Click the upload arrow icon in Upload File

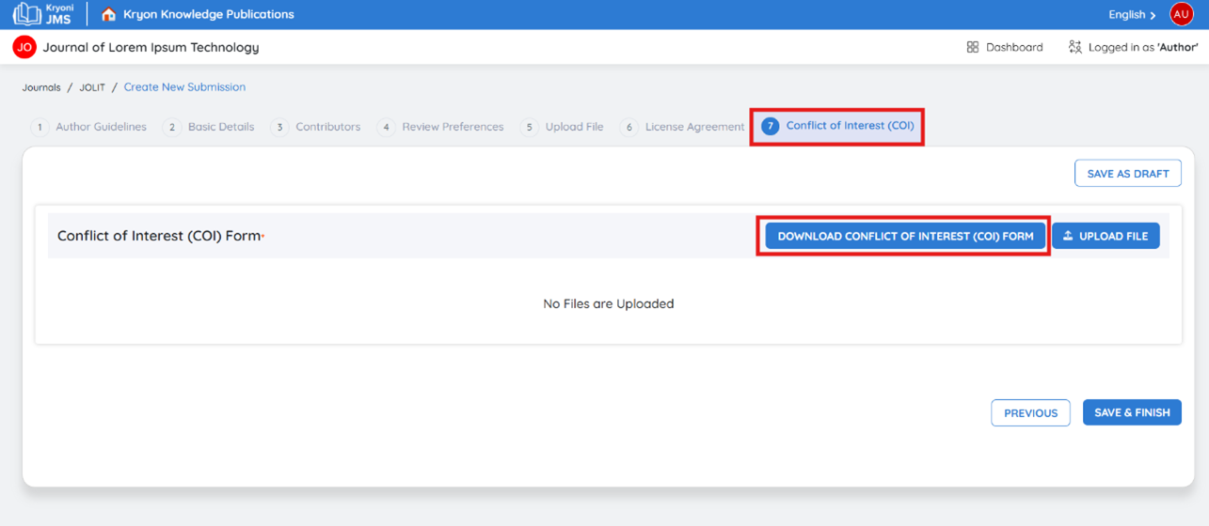coord(1068,236)
